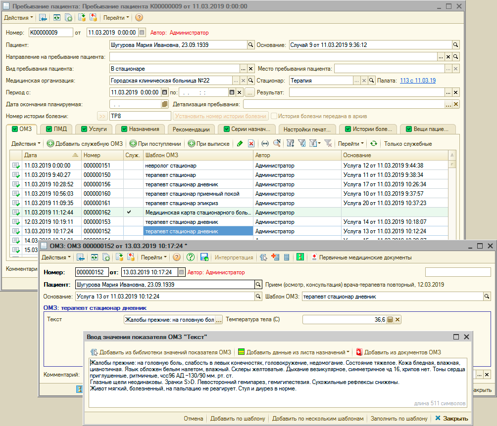Click the magnifier icon next to the Пациент field

point(250,45)
